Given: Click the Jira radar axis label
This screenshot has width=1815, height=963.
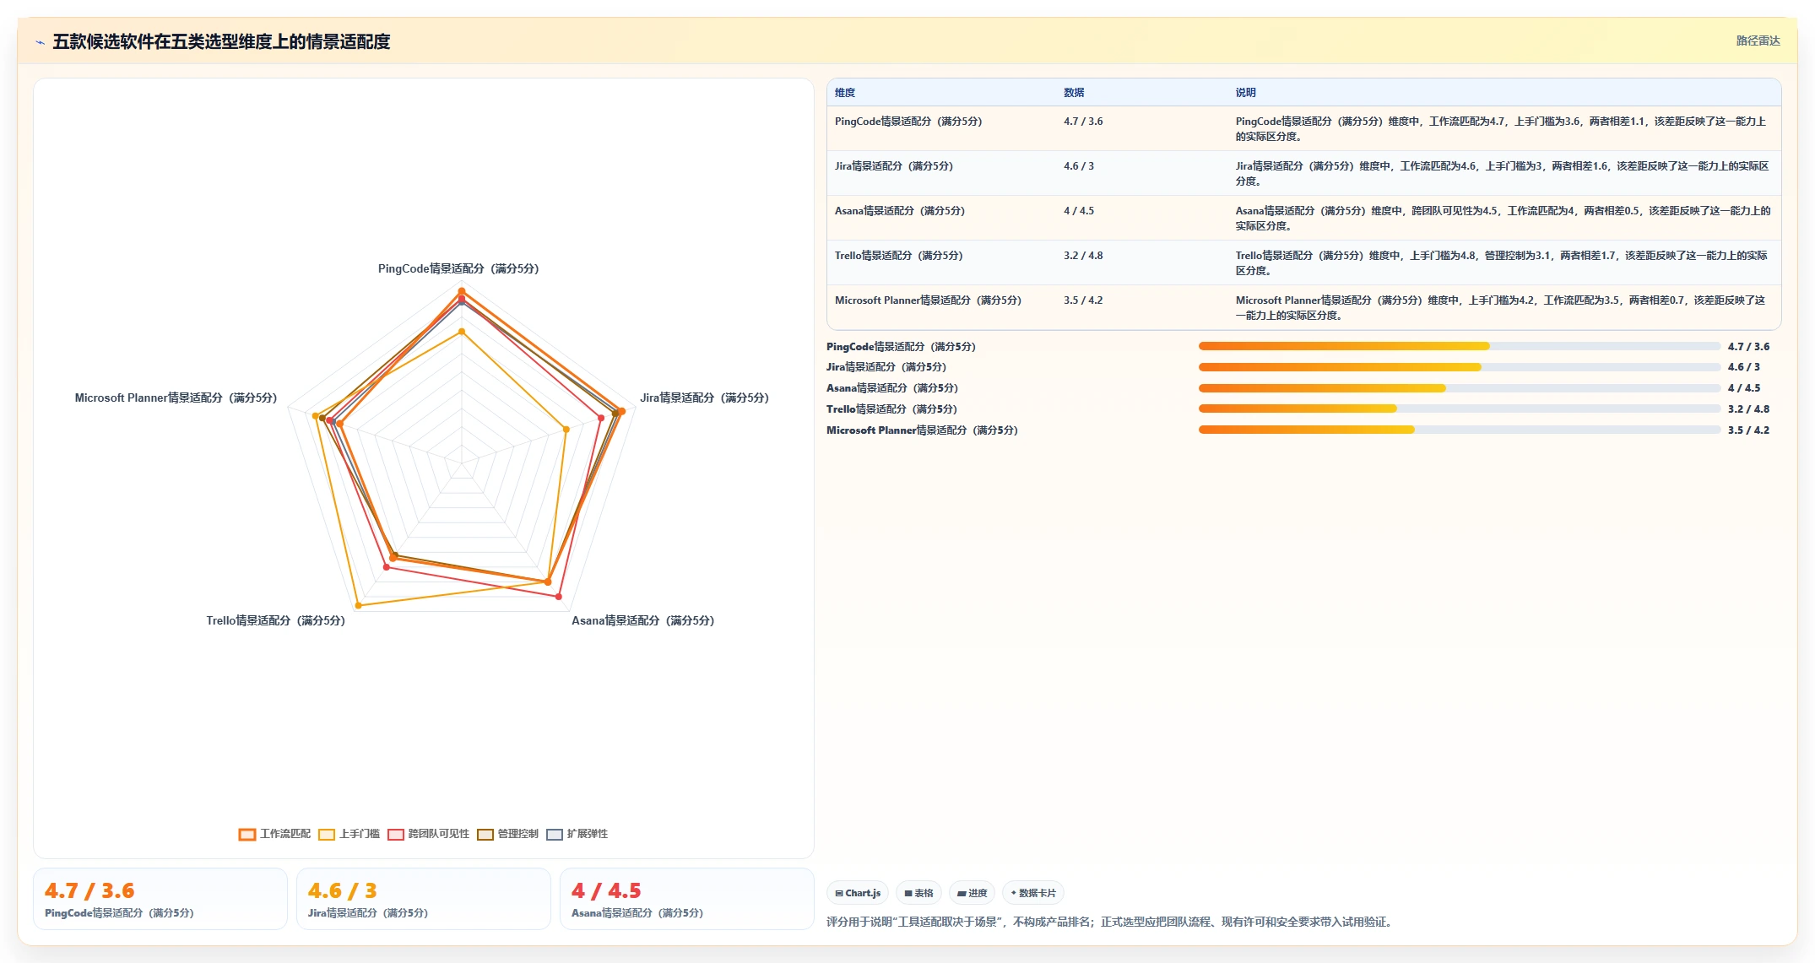Looking at the screenshot, I should [704, 398].
